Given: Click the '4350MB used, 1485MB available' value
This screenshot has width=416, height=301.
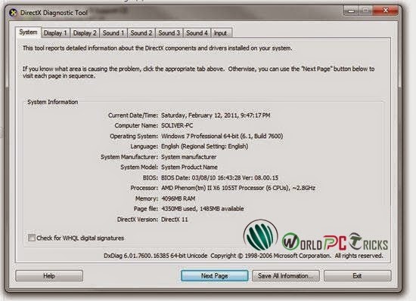Looking at the screenshot, I should (203, 209).
